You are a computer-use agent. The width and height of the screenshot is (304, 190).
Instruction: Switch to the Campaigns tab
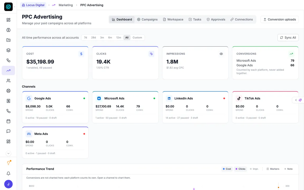[x=147, y=19]
